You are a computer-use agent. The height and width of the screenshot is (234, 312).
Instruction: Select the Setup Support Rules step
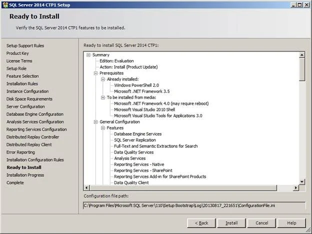[x=25, y=46]
